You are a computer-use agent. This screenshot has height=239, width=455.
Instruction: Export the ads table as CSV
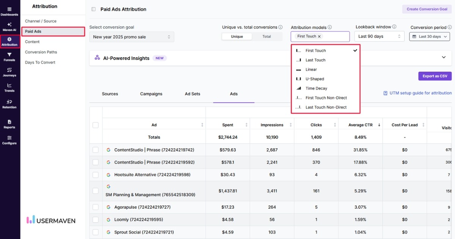coord(435,76)
